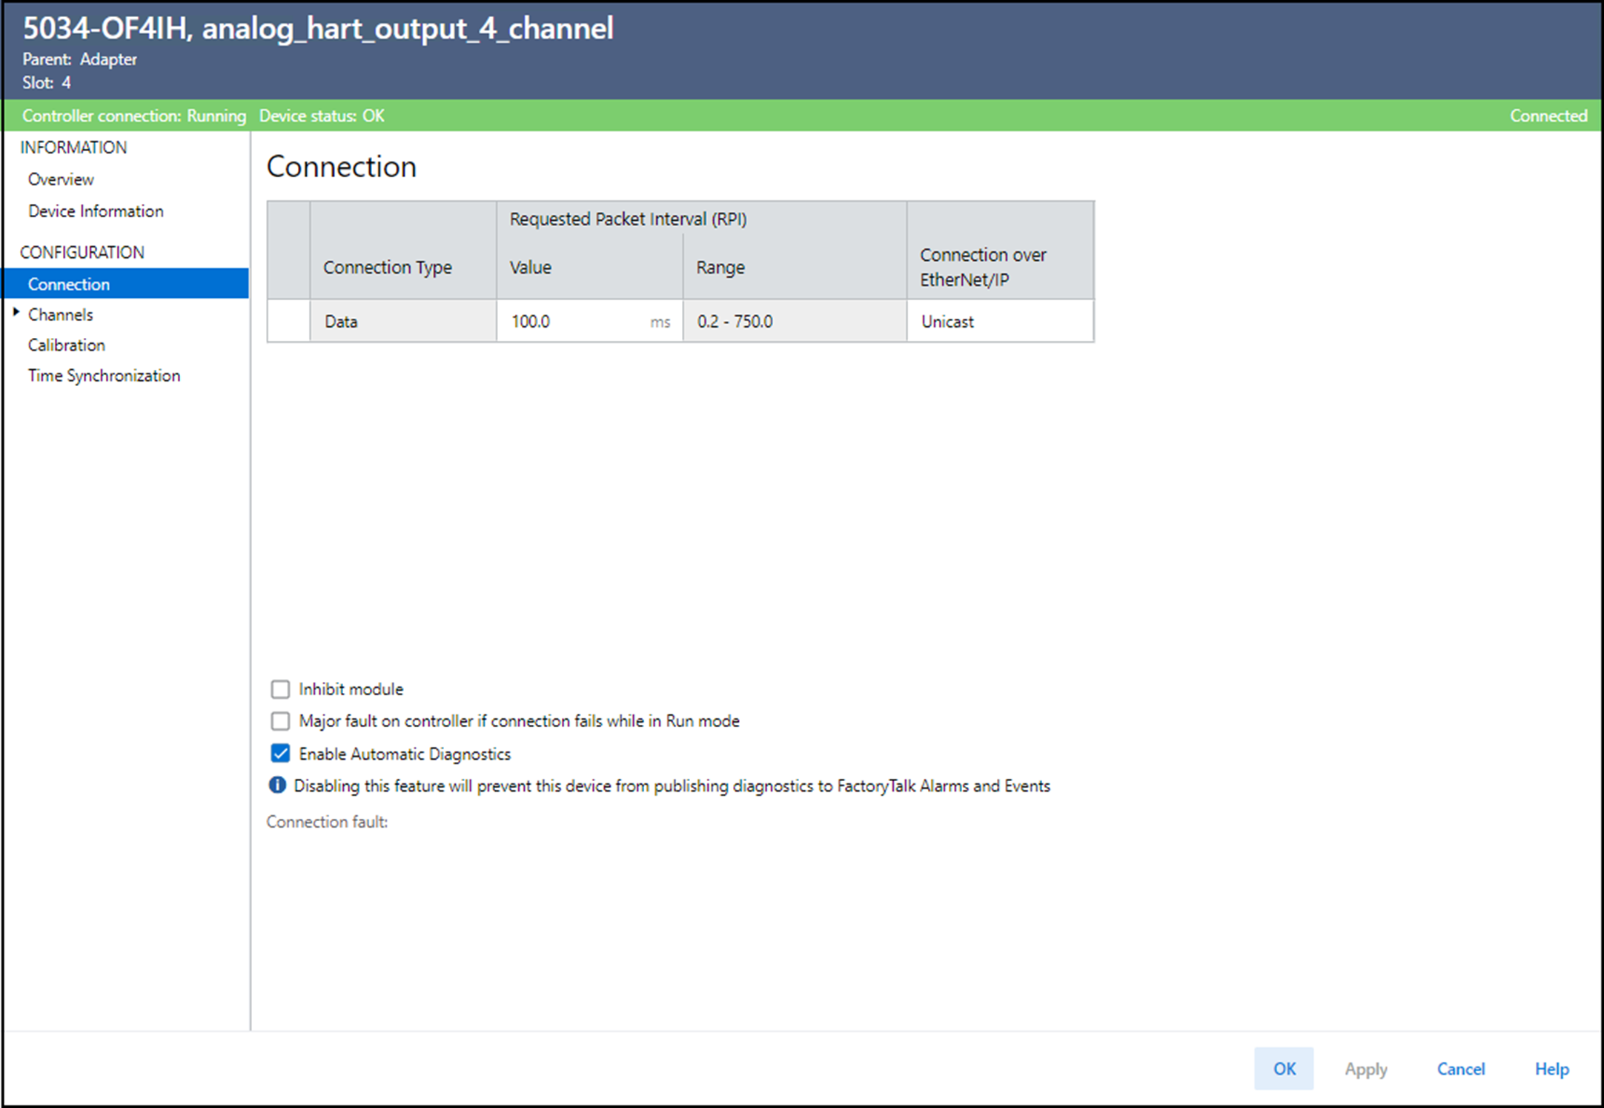
Task: Open the Channels configuration item
Action: click(x=61, y=314)
